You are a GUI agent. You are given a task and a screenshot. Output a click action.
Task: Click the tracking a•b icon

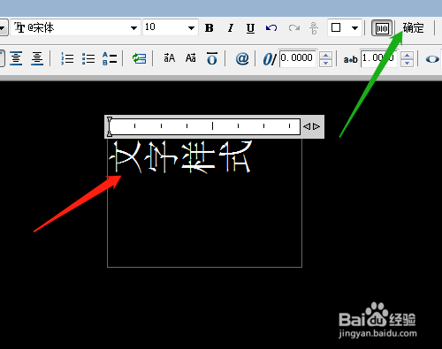click(350, 59)
